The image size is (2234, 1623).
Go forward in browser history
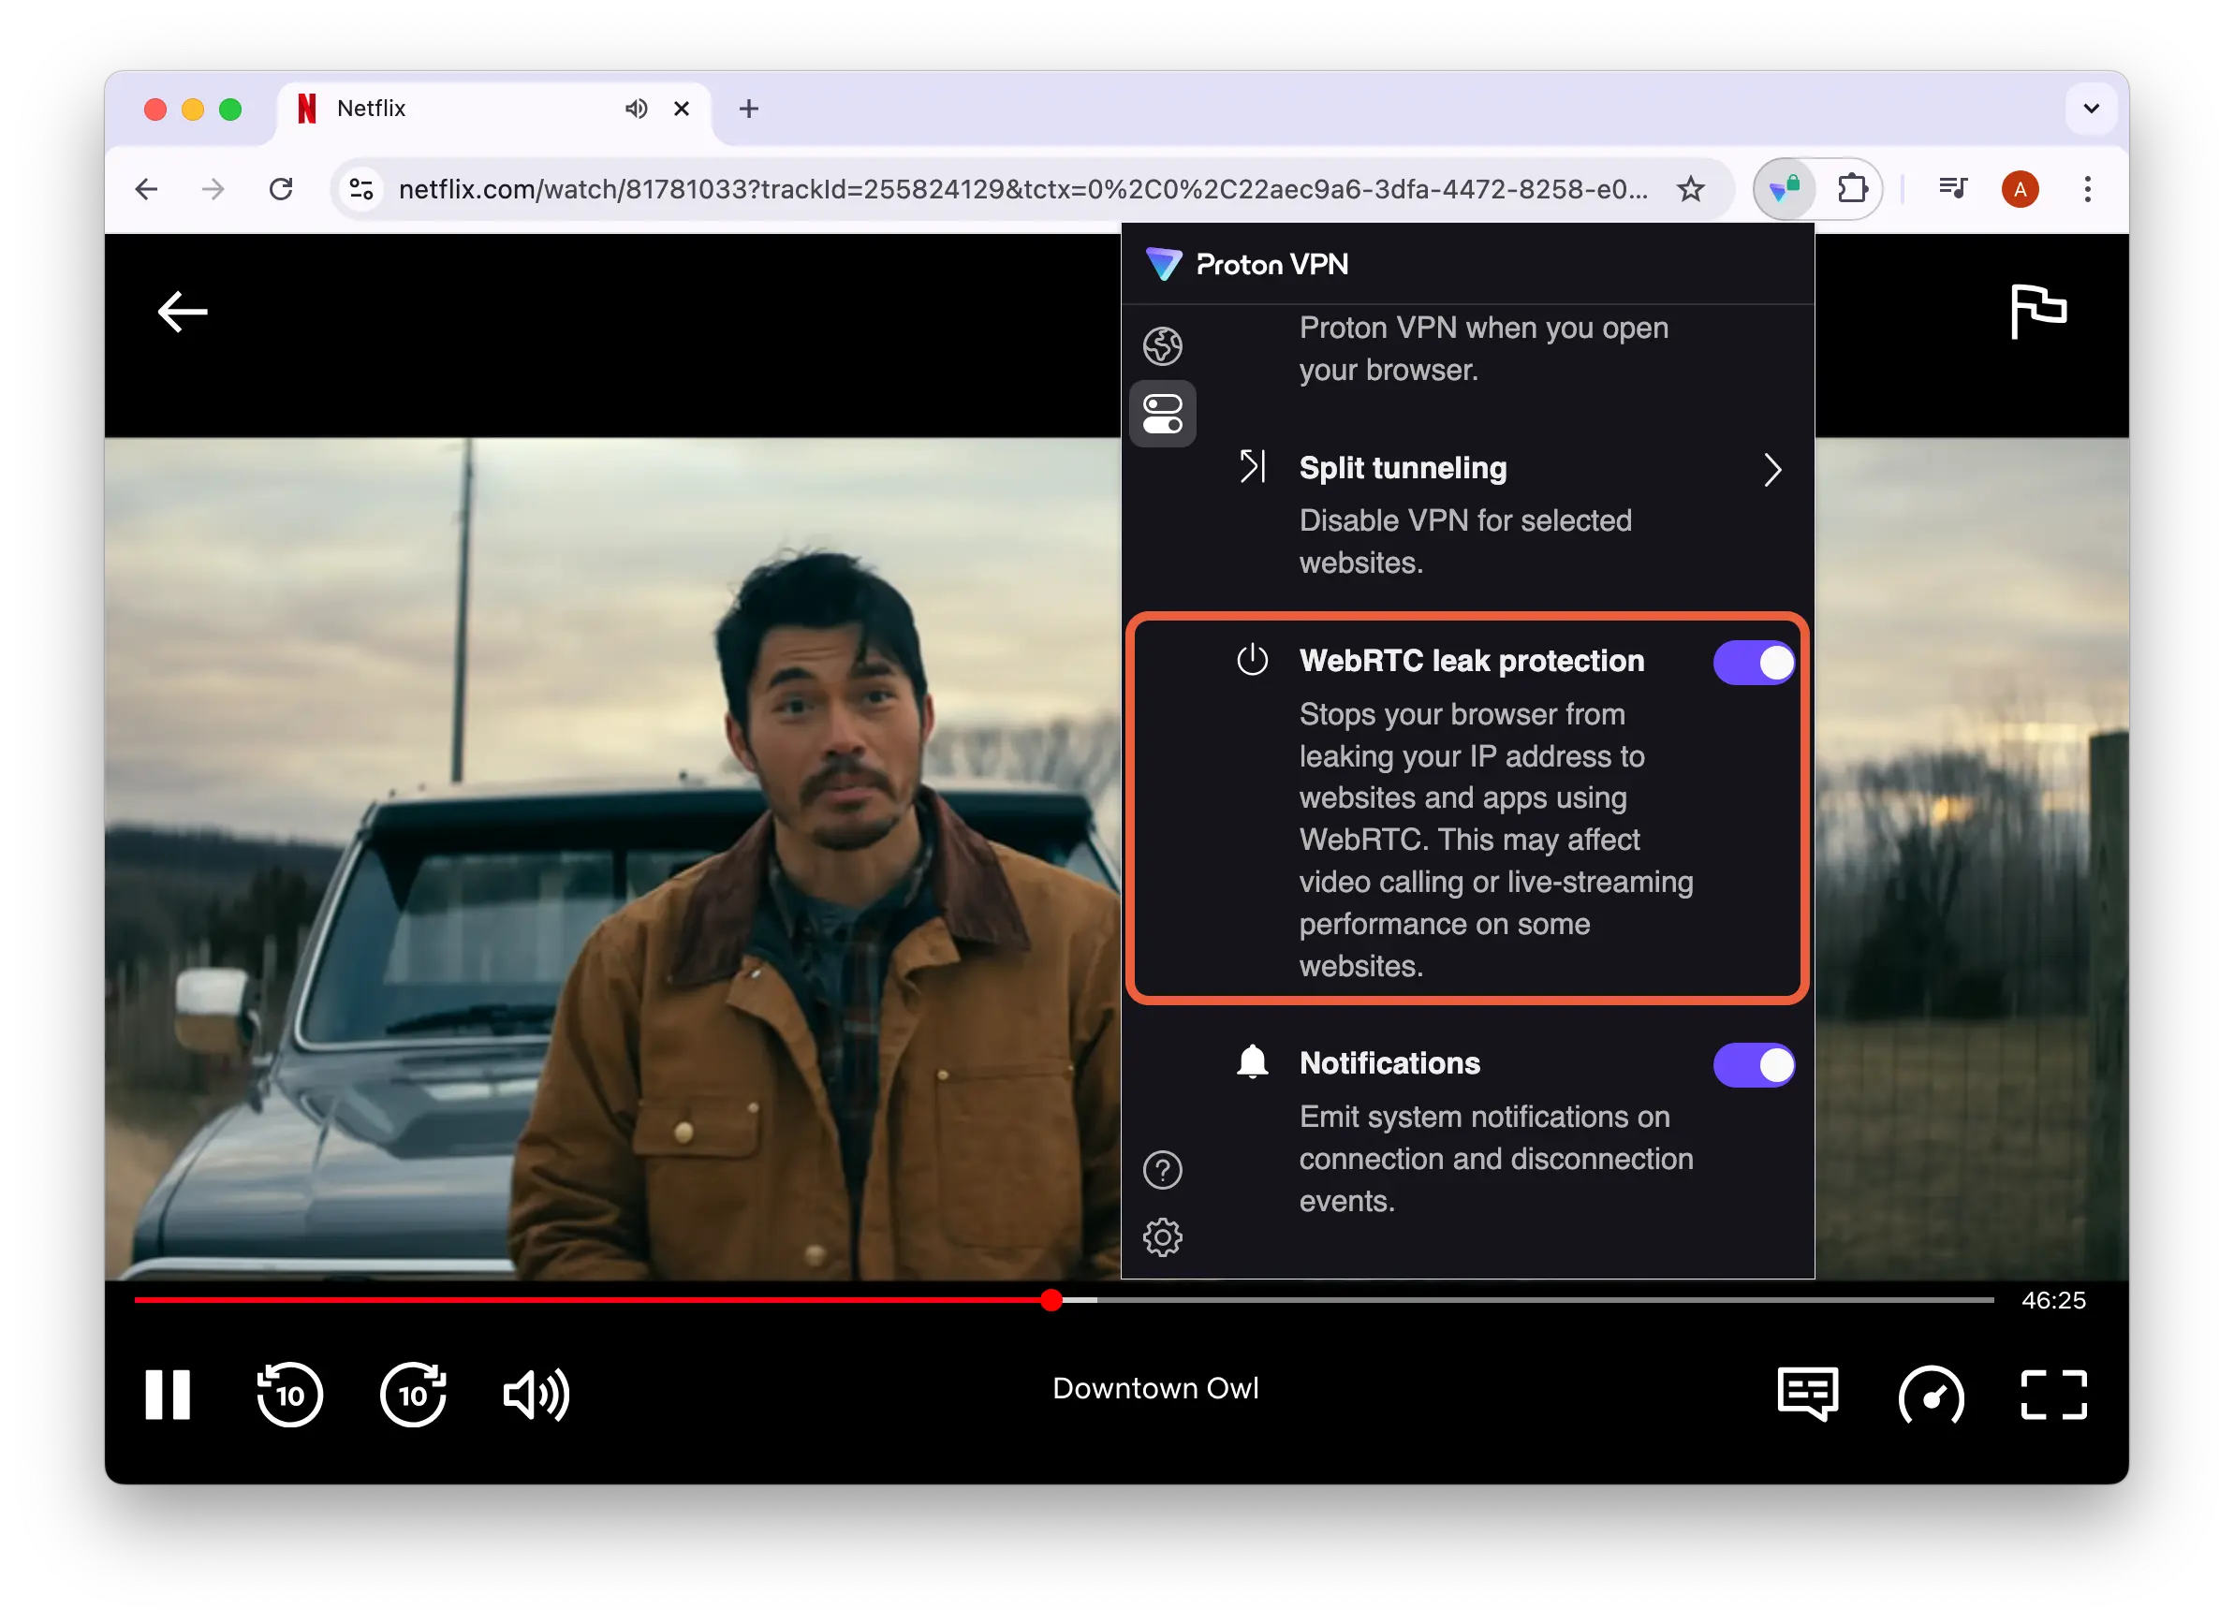(x=213, y=189)
